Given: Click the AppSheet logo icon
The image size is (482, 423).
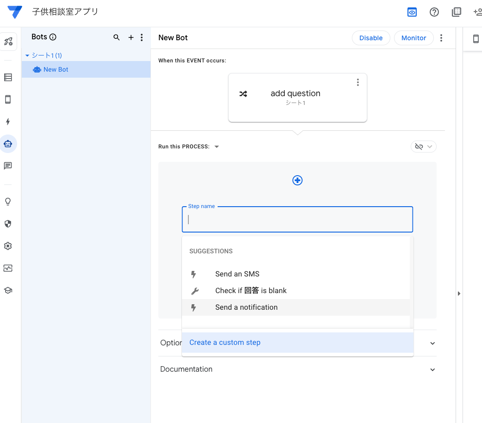Looking at the screenshot, I should (x=15, y=12).
